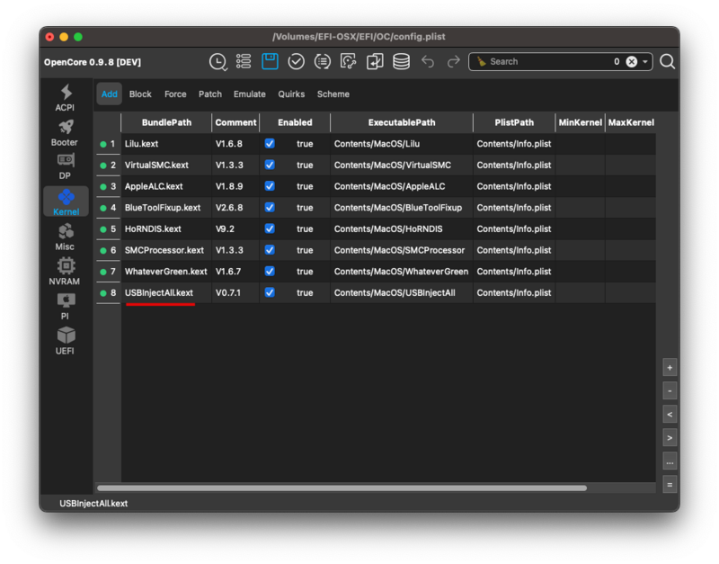Viewport: 719px width, 564px height.
Task: Switch to the Patch tab
Action: click(210, 94)
